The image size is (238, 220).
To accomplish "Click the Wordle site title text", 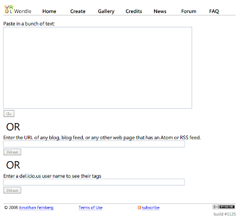I will (23, 11).
